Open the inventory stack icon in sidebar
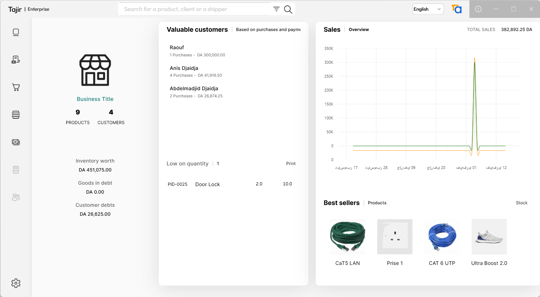Screen dimensions: 540x297 16,115
